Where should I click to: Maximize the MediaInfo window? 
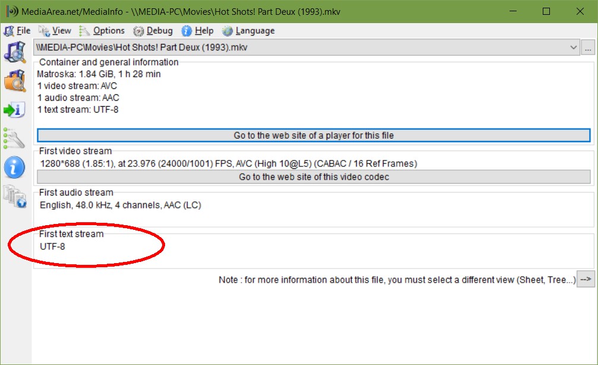(546, 11)
